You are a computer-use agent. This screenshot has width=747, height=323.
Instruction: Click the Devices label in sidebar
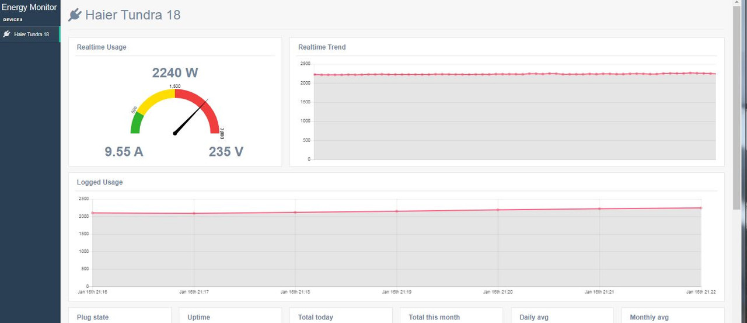coord(13,20)
